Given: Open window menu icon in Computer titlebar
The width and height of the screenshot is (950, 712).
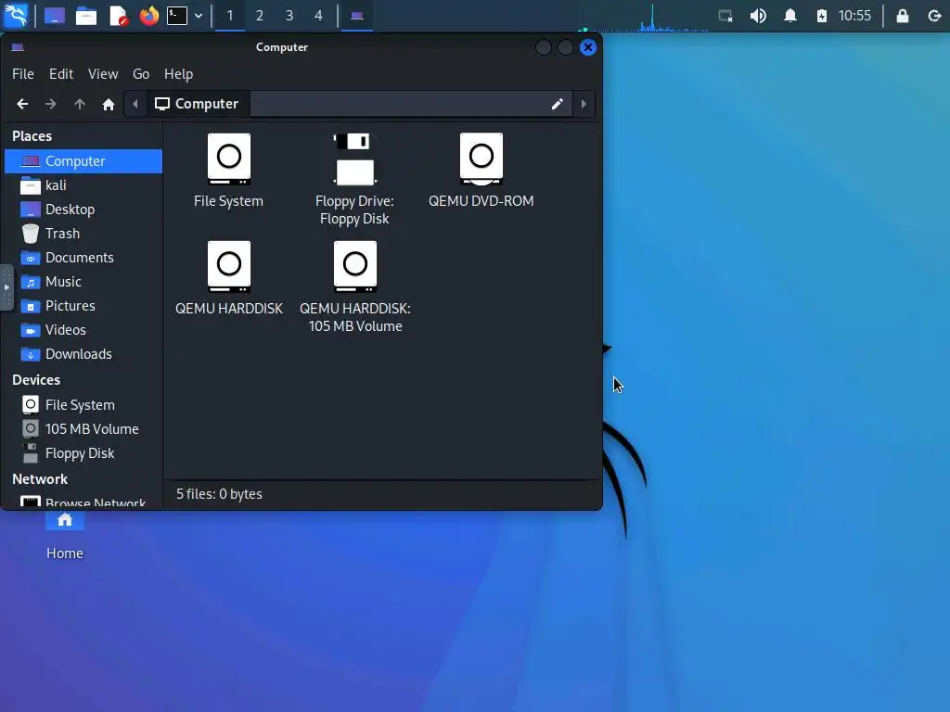Looking at the screenshot, I should (19, 47).
